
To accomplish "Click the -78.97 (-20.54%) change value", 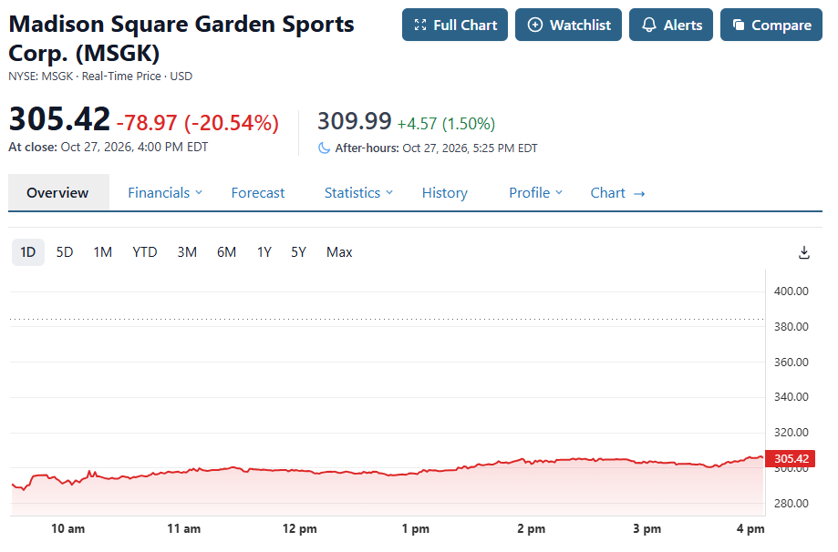I will 198,123.
